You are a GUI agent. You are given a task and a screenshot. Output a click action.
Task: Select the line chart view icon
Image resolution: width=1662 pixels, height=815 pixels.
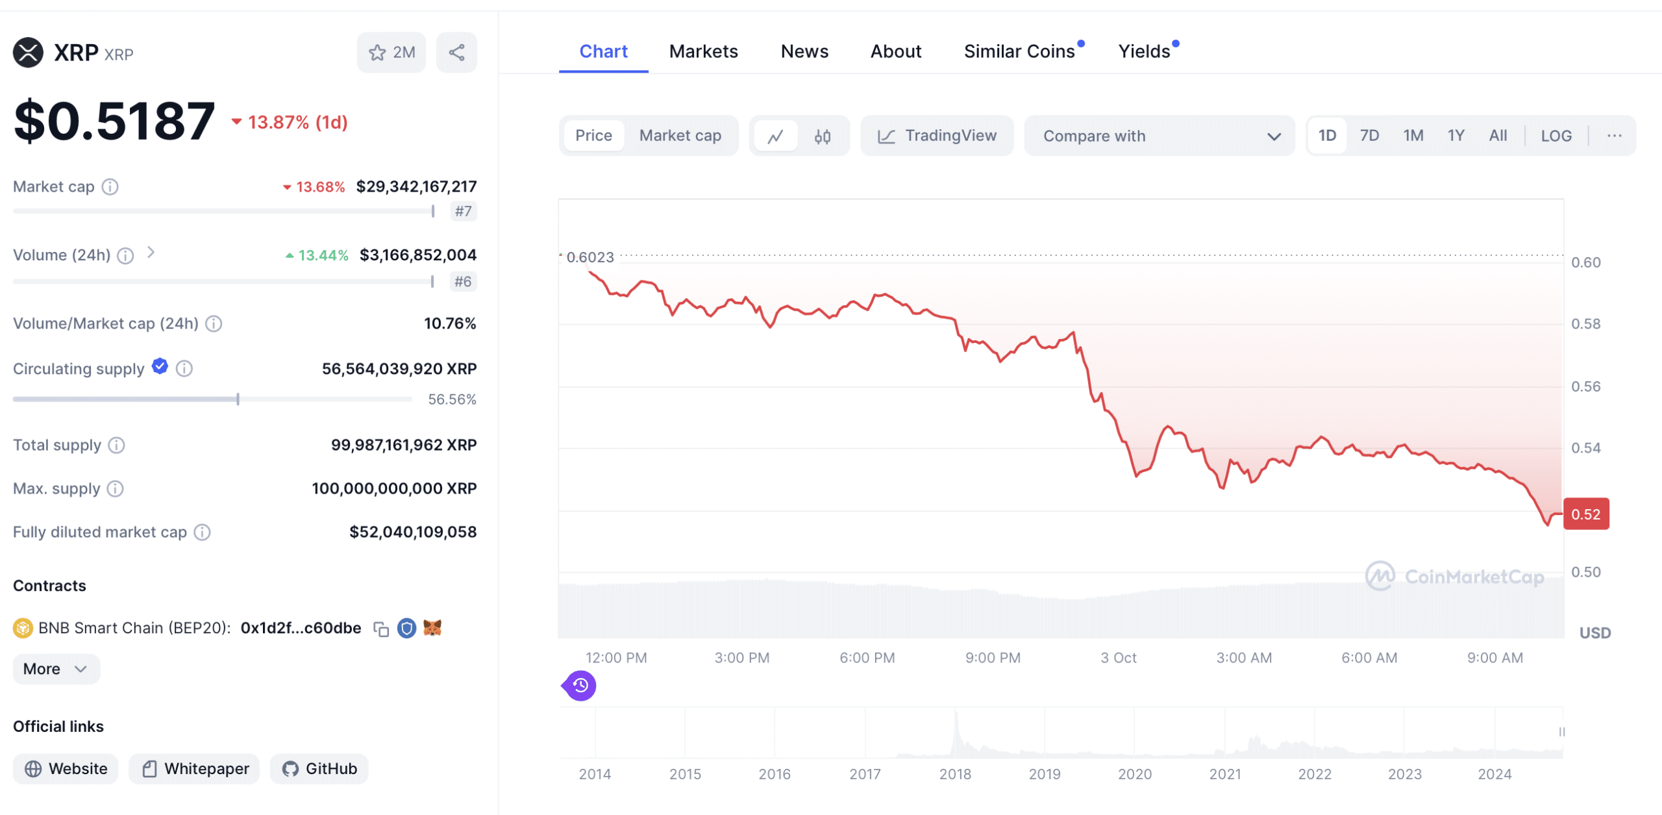point(776,136)
